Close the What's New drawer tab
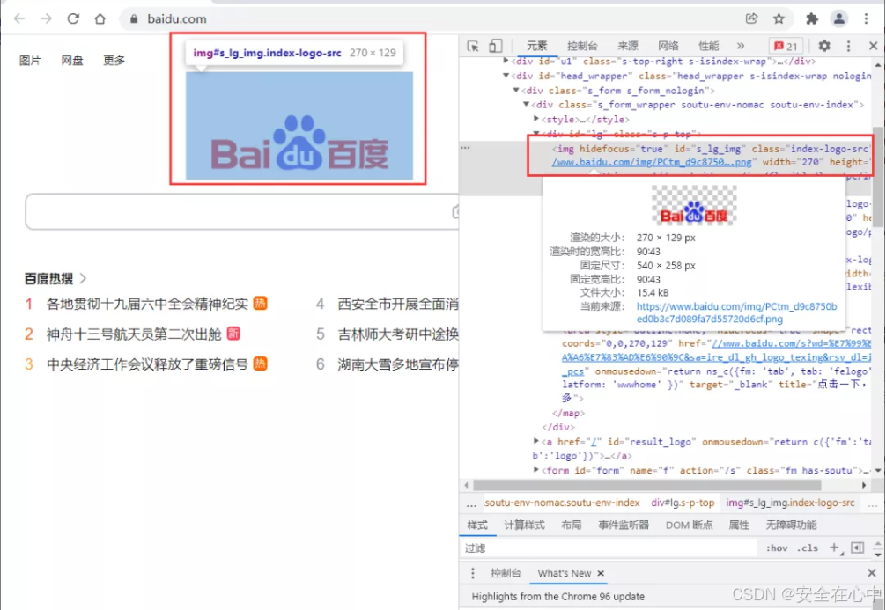Image resolution: width=886 pixels, height=610 pixels. [601, 573]
